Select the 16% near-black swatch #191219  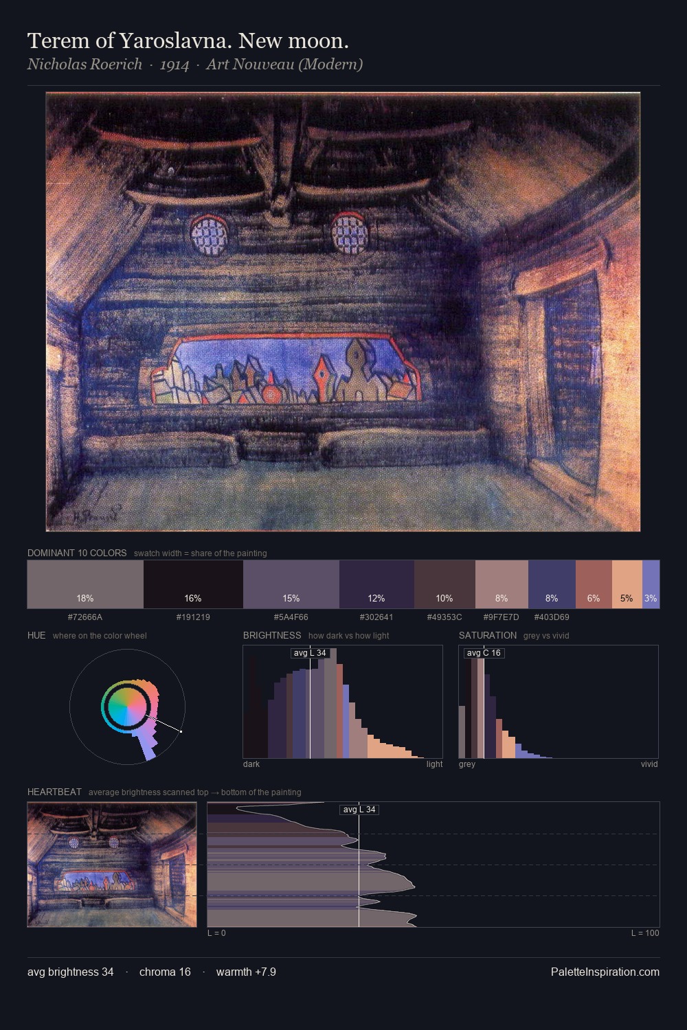pyautogui.click(x=193, y=584)
